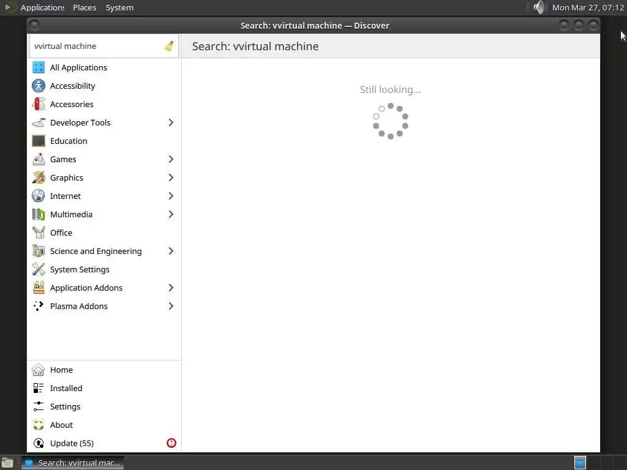Screen dimensions: 627x470
Task: Open the System Settings category label
Action: point(80,270)
